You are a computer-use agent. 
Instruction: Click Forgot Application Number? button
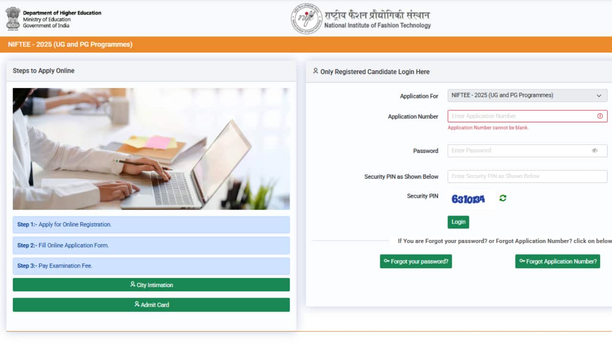point(557,261)
